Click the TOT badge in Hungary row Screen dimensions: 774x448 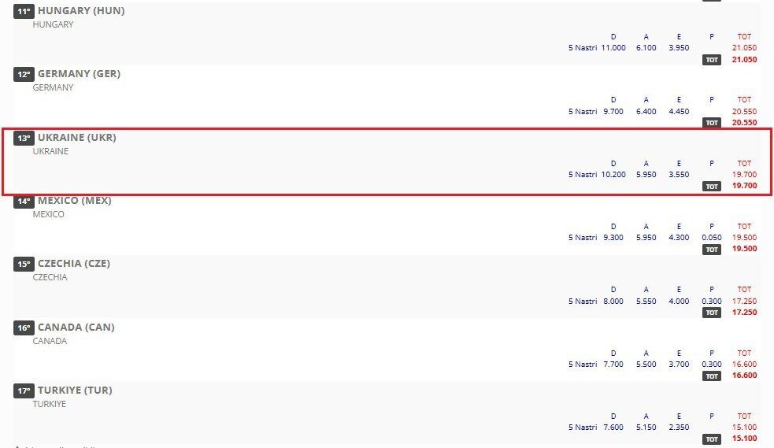[711, 60]
